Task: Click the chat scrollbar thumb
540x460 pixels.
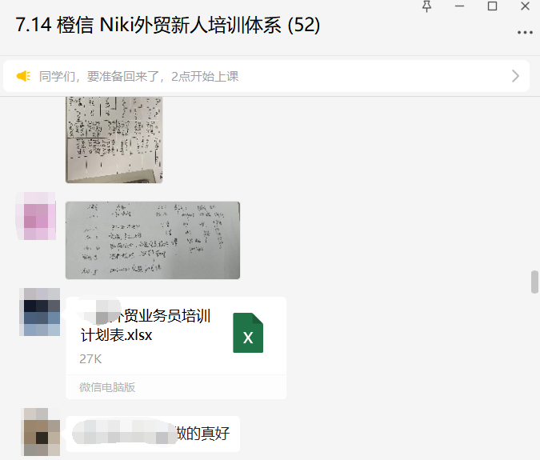Action: coord(534,282)
